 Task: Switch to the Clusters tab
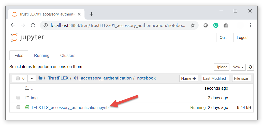coord(68,55)
